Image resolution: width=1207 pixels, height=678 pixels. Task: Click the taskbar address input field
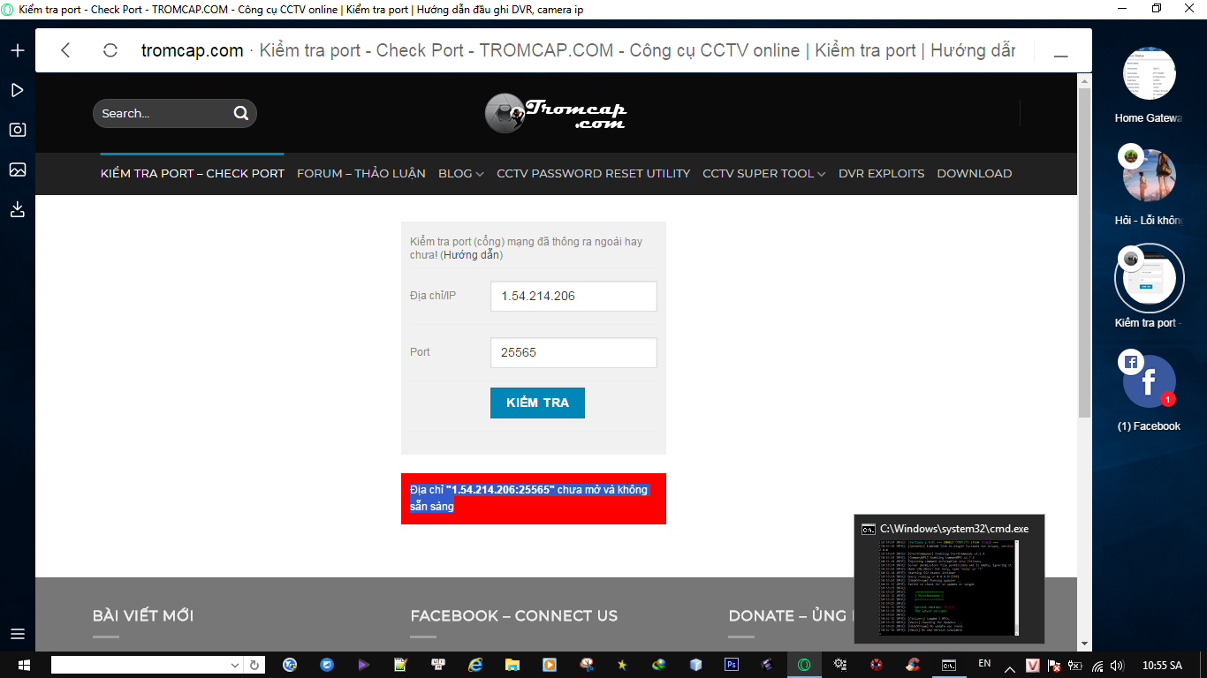(x=139, y=666)
